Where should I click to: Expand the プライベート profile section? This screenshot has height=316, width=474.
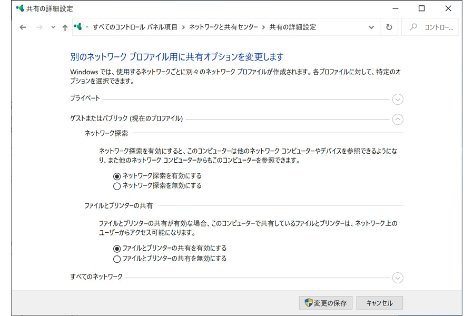tap(398, 99)
